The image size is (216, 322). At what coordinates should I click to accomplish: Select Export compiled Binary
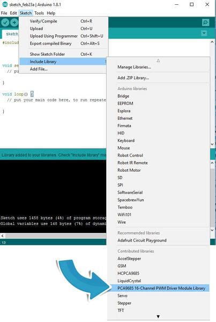[x=64, y=43]
